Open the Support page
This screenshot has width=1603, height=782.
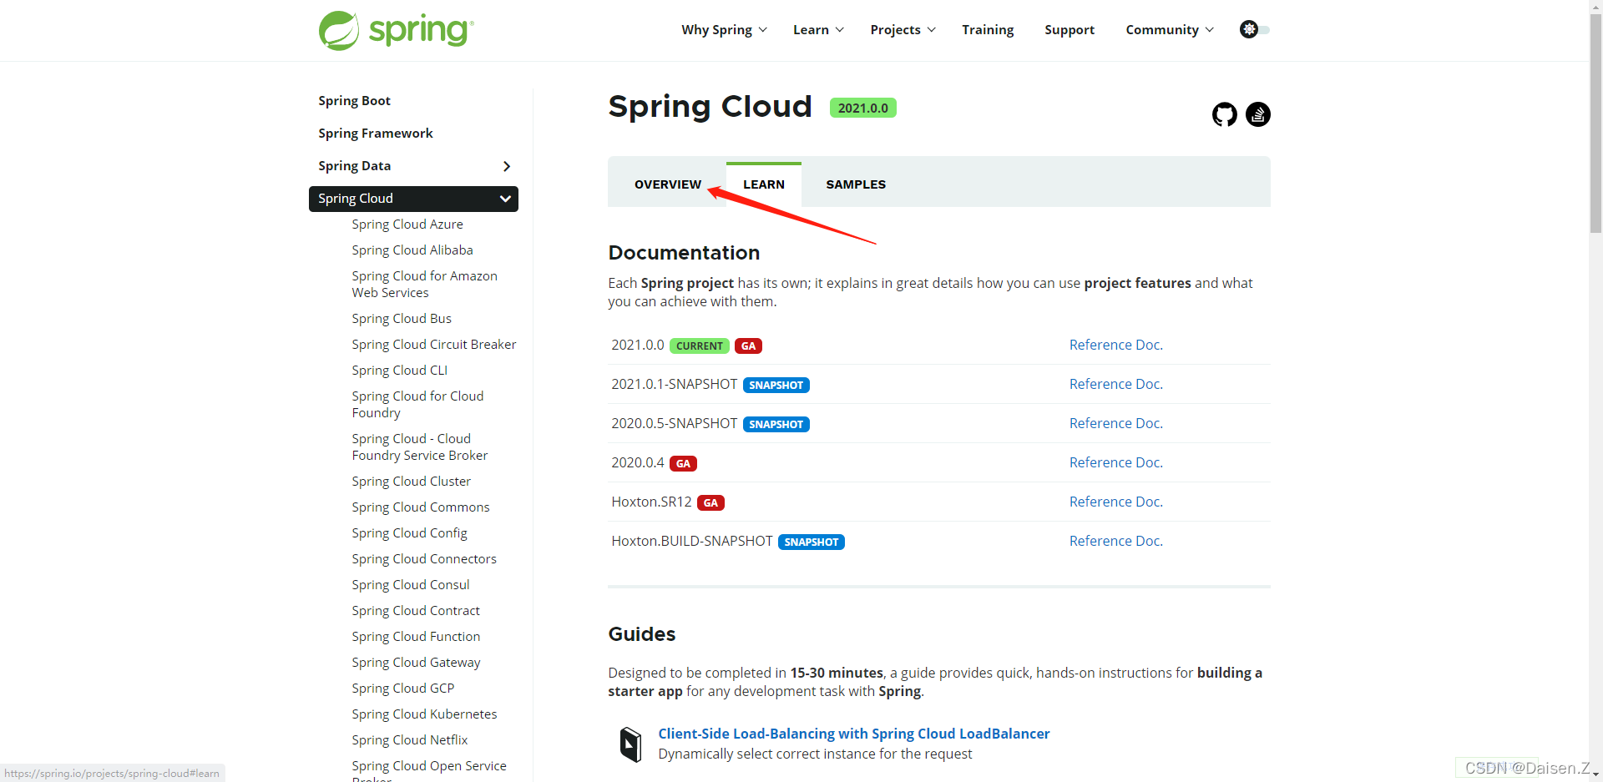pos(1070,30)
